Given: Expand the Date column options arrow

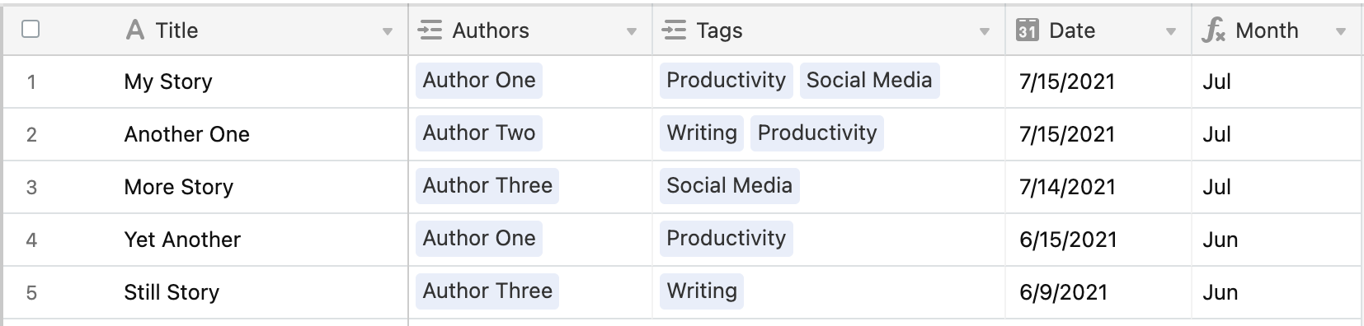Looking at the screenshot, I should [x=1171, y=32].
